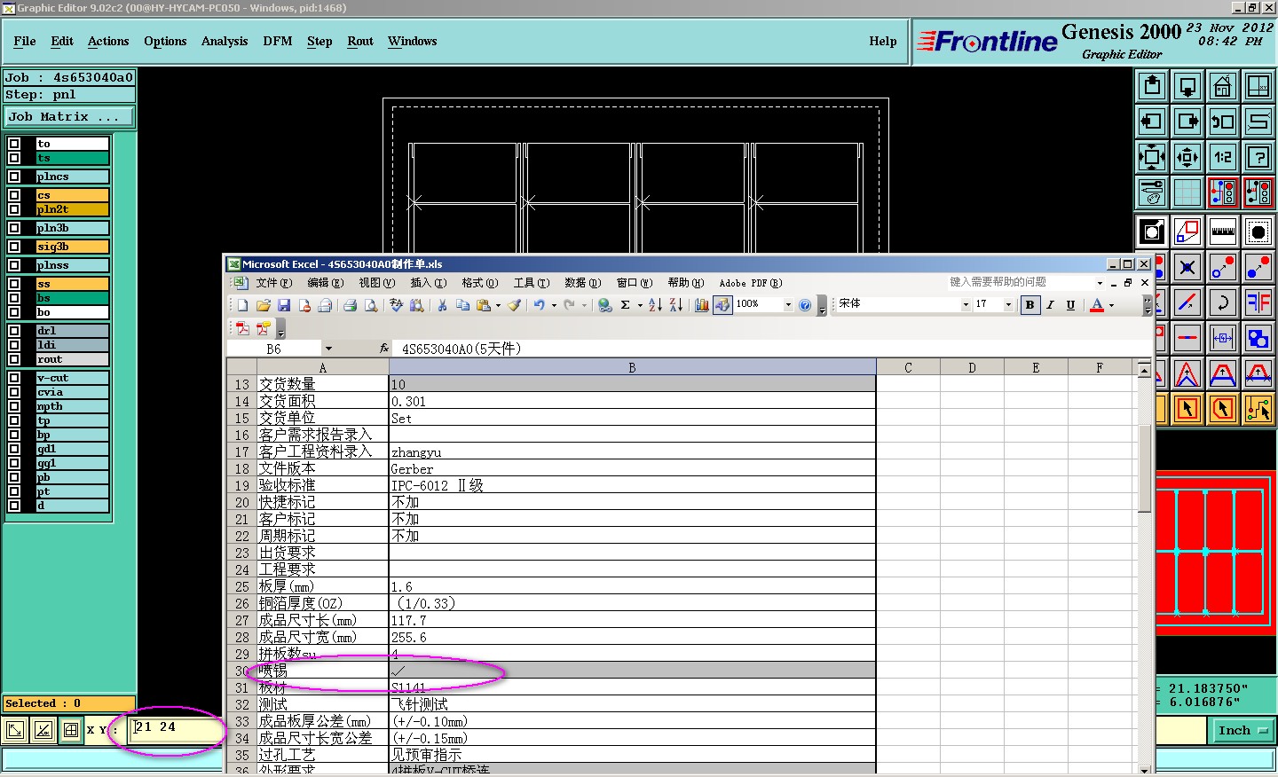The width and height of the screenshot is (1278, 777).
Task: Open the AutoSum dropdown arrow
Action: (640, 305)
